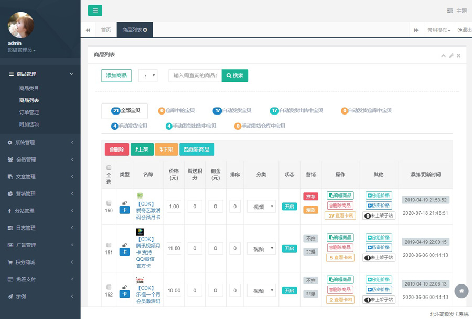Click the 添加商品 button
The width and height of the screenshot is (472, 319).
116,76
